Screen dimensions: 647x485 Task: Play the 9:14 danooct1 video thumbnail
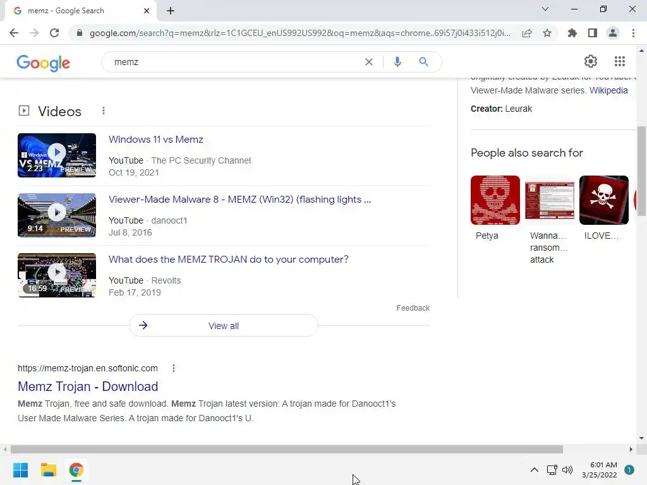tap(57, 215)
